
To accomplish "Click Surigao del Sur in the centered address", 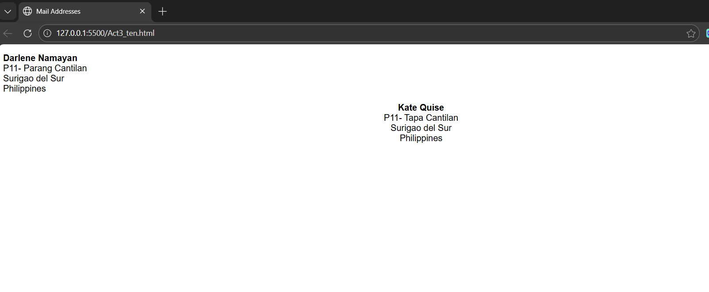I will pyautogui.click(x=421, y=128).
